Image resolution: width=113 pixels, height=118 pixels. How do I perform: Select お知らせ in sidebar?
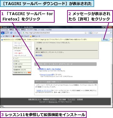pos(22,61)
